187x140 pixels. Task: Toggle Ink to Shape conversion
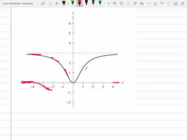click(x=122, y=3)
